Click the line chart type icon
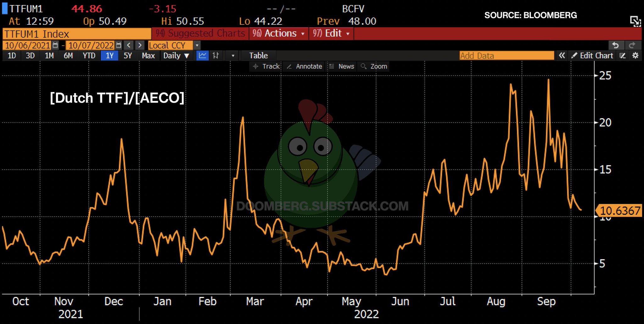644x324 pixels. [203, 56]
